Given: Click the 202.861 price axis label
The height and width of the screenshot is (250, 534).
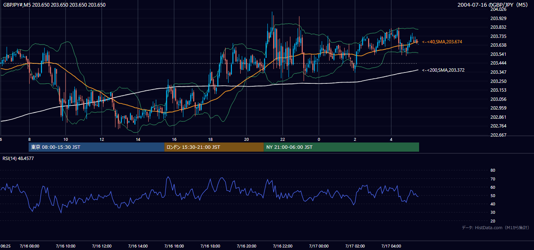Looking at the screenshot, I should click(x=498, y=117).
